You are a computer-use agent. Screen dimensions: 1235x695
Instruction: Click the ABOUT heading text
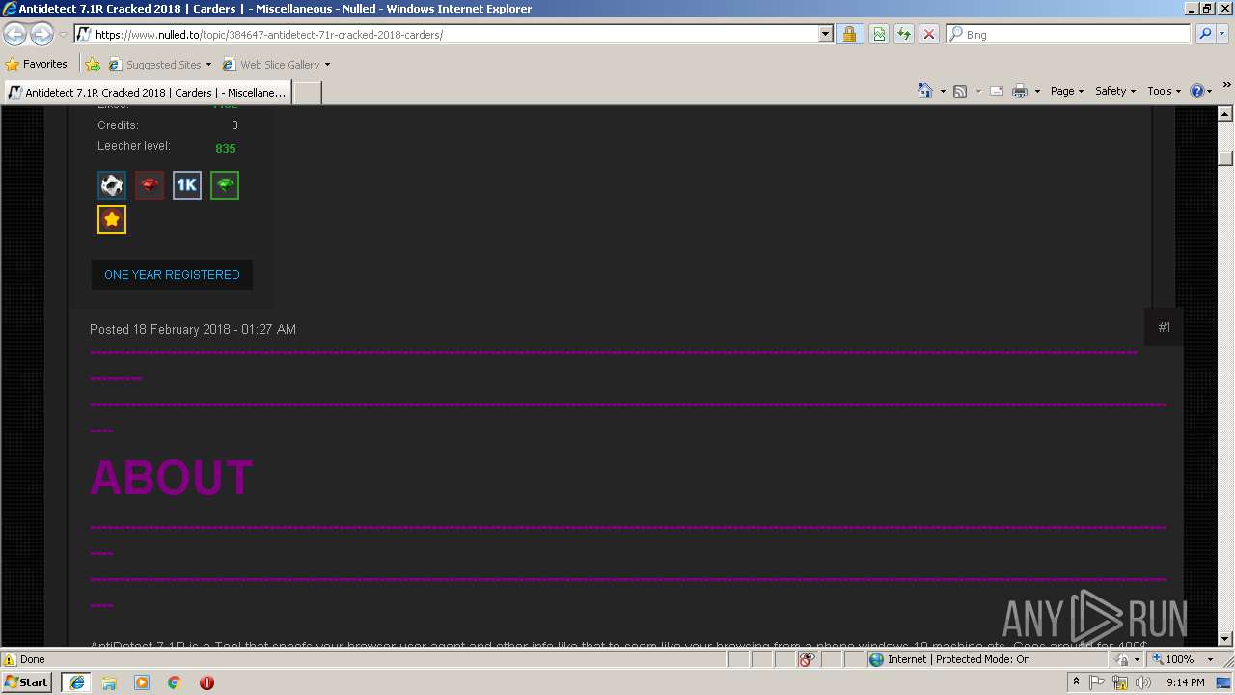(171, 478)
